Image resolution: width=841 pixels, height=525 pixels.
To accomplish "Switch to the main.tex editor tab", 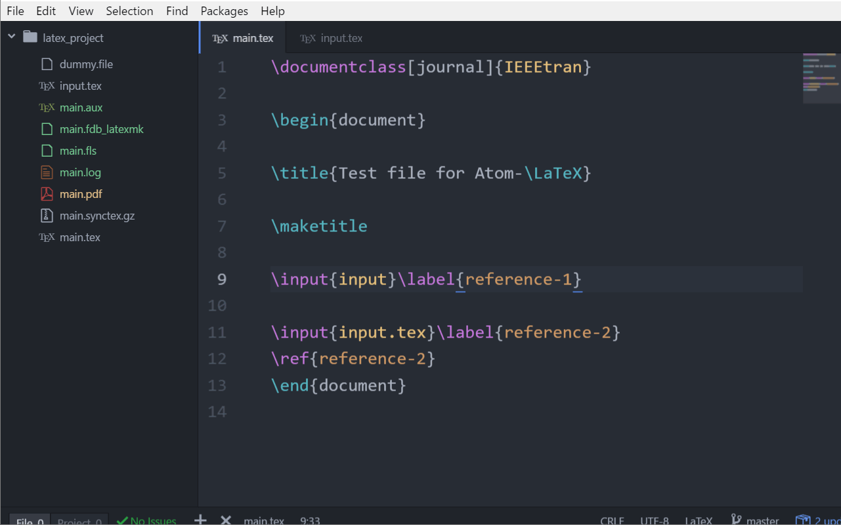I will tap(243, 38).
